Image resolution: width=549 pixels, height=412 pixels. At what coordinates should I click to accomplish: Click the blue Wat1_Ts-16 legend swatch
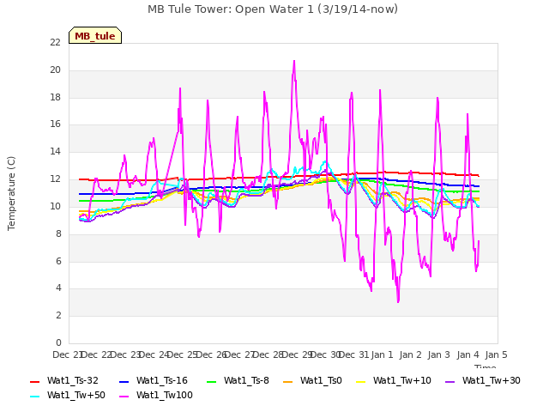tap(124, 381)
